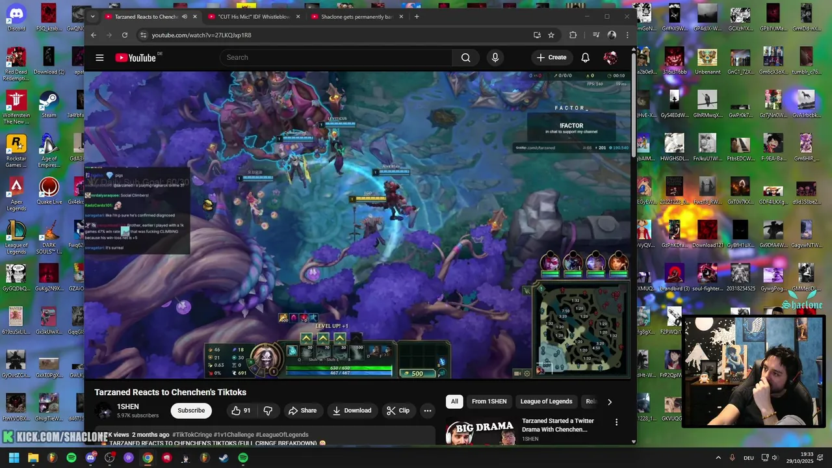The image size is (832, 468).
Task: Switch to "CUT His Mic!" IDF tab
Action: (253, 17)
